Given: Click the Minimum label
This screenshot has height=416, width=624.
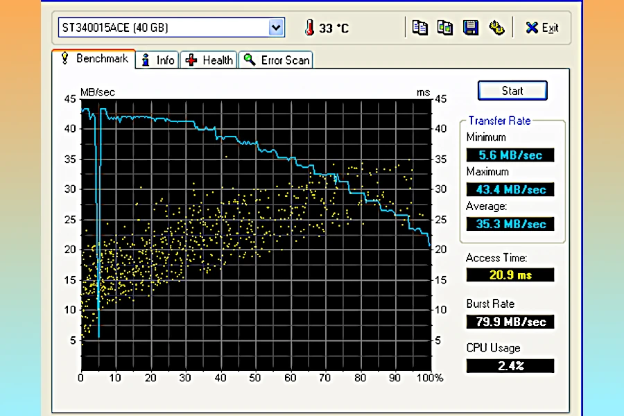Looking at the screenshot, I should click(x=486, y=137).
